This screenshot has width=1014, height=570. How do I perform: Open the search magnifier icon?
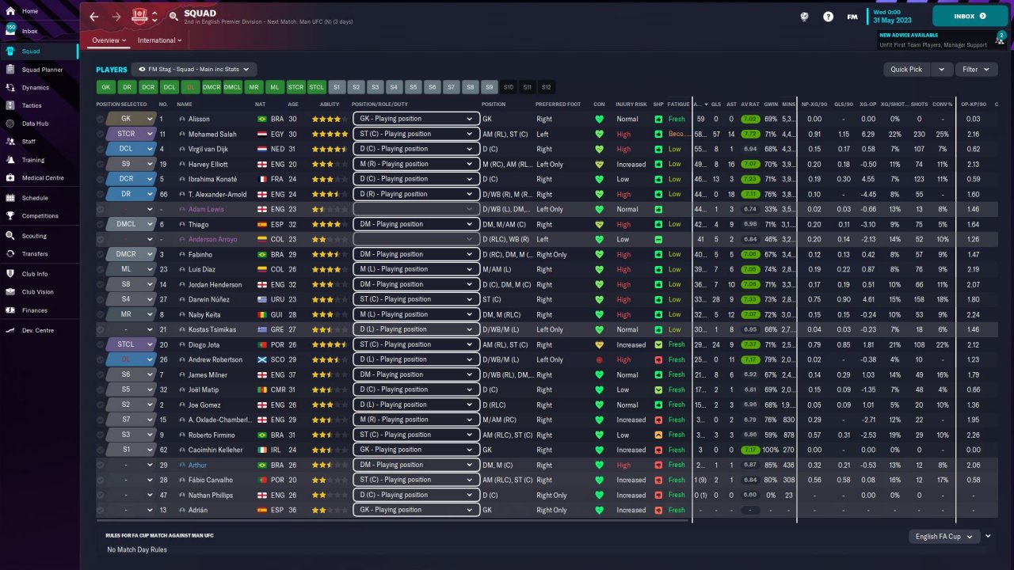[x=173, y=16]
